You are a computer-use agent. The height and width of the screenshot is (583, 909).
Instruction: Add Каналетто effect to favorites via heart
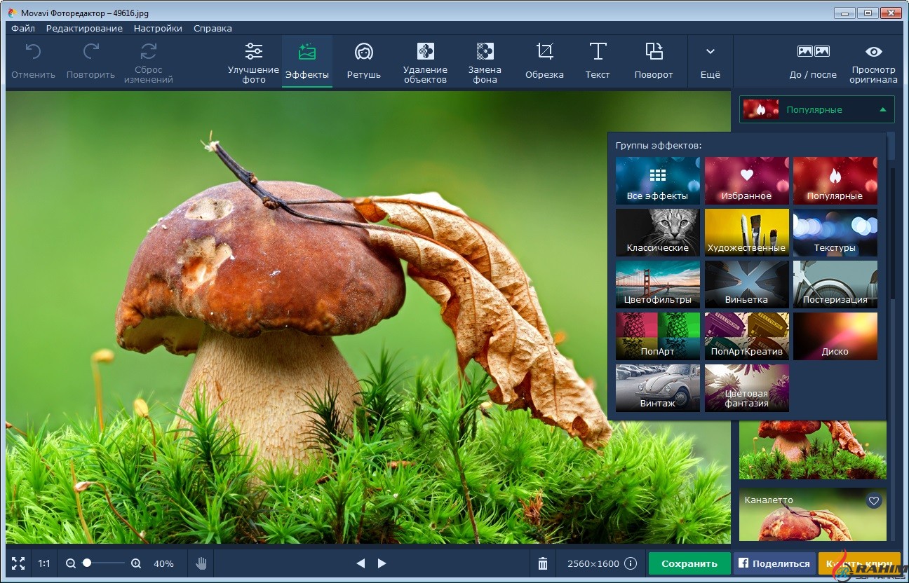click(873, 500)
